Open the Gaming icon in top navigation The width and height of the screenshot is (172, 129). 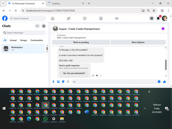[117, 18]
